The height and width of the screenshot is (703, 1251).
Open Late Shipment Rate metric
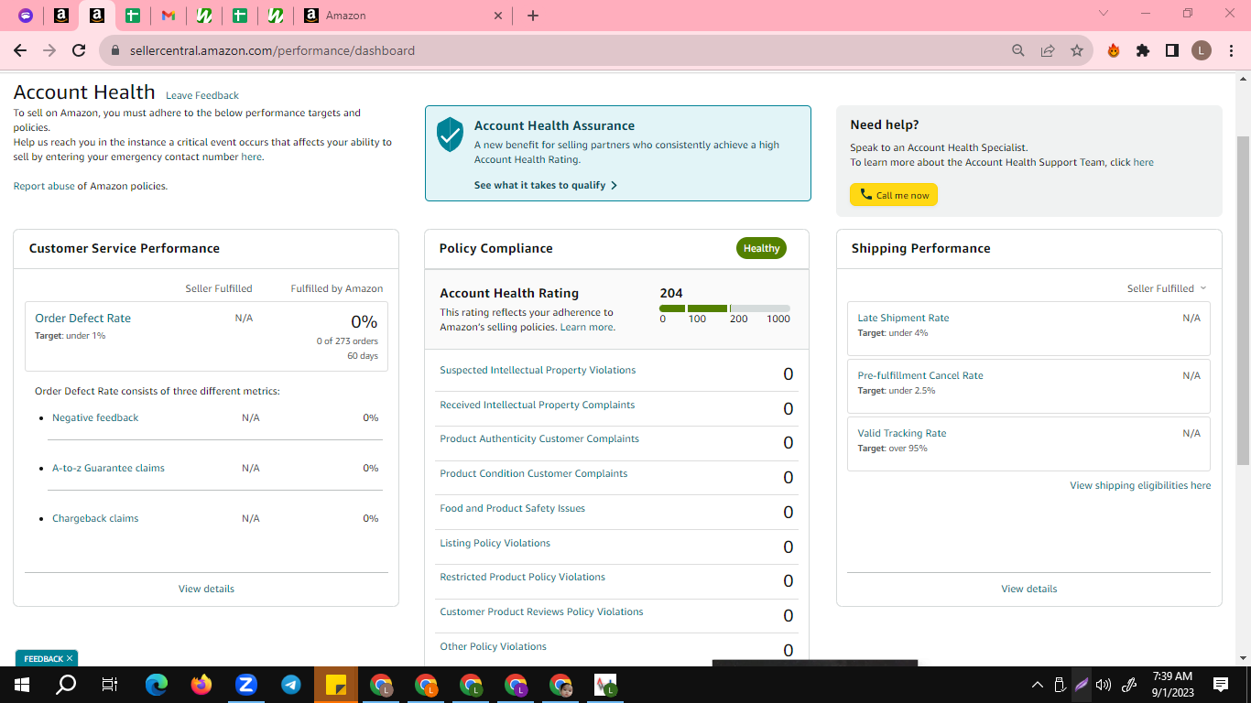(x=903, y=319)
